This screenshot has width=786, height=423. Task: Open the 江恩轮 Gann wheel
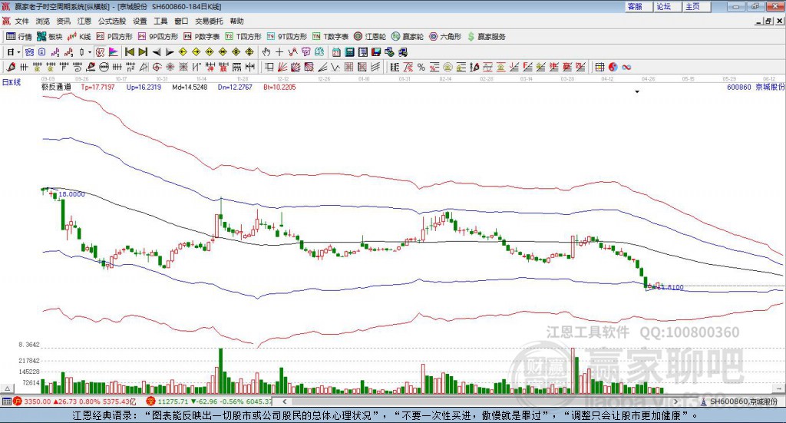point(370,37)
